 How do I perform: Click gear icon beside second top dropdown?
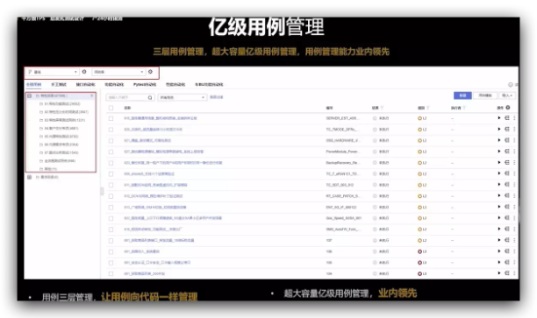(150, 72)
